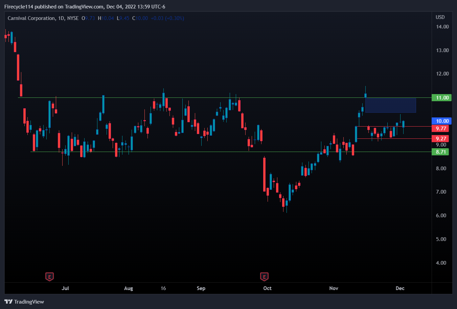This screenshot has height=309, width=457.
Task: Click the 12.00 price axis value
Action: pos(442,74)
